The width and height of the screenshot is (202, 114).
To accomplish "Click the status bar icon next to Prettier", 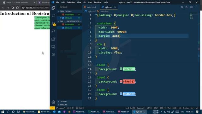I will [180, 108].
